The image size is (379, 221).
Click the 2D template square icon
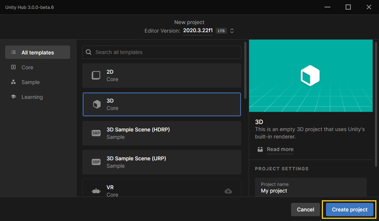click(96, 76)
